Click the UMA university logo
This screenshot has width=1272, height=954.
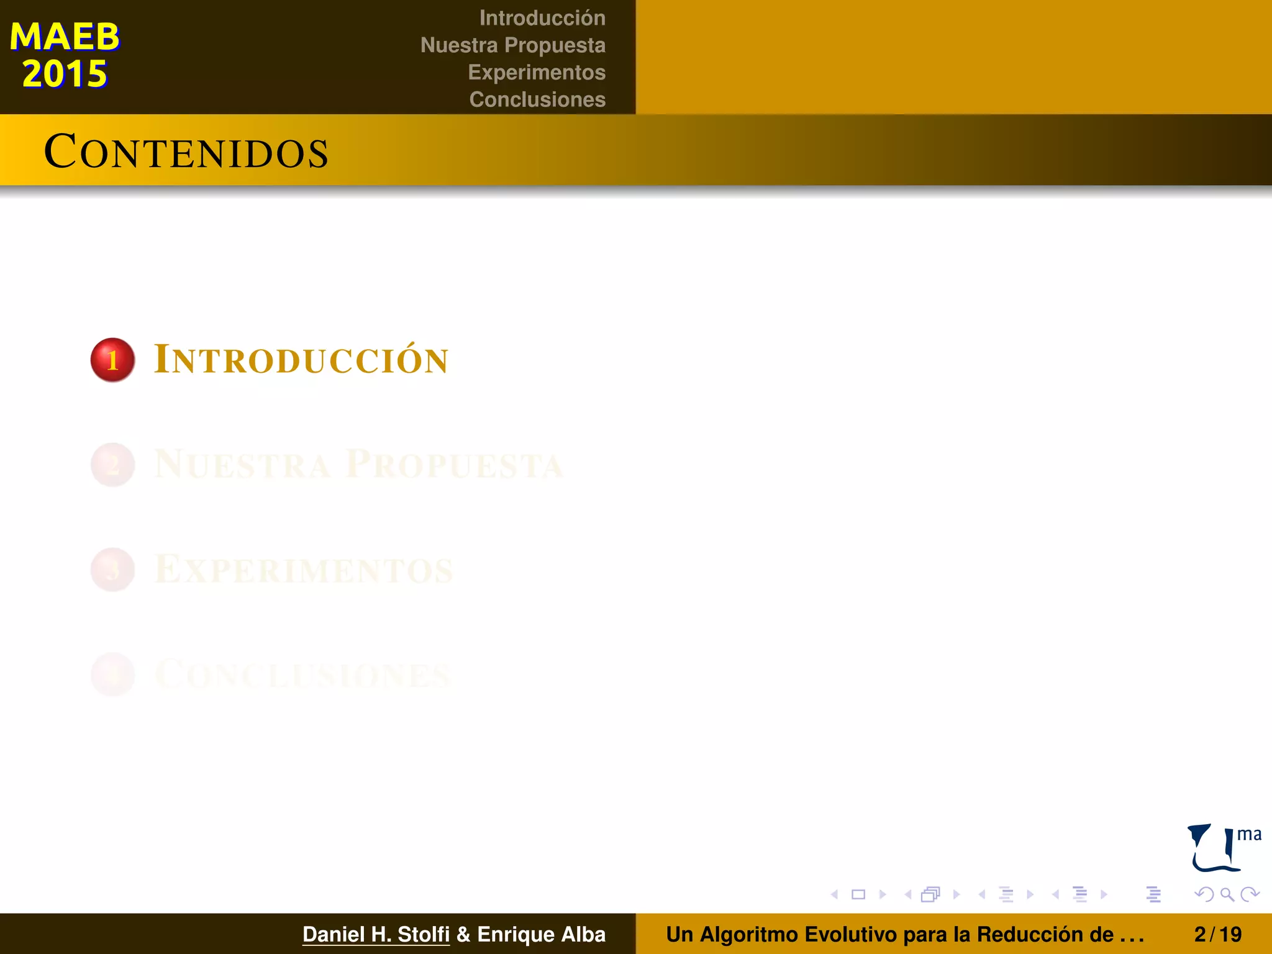click(1224, 848)
